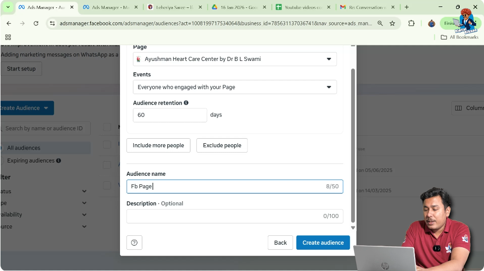The height and width of the screenshot is (271, 484).
Task: Go Back in the audience dialog
Action: coord(280,243)
